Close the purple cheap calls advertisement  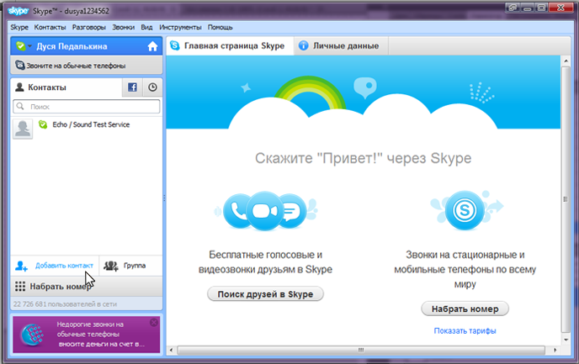[153, 323]
